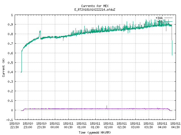Click the x-axis label 181010 23:00
181x135 pixels.
tap(28, 125)
